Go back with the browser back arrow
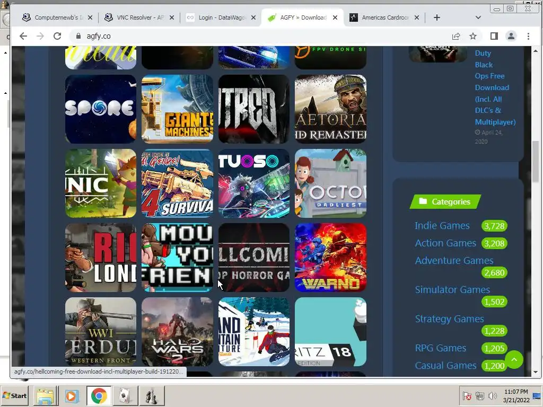The image size is (543, 407). point(23,36)
